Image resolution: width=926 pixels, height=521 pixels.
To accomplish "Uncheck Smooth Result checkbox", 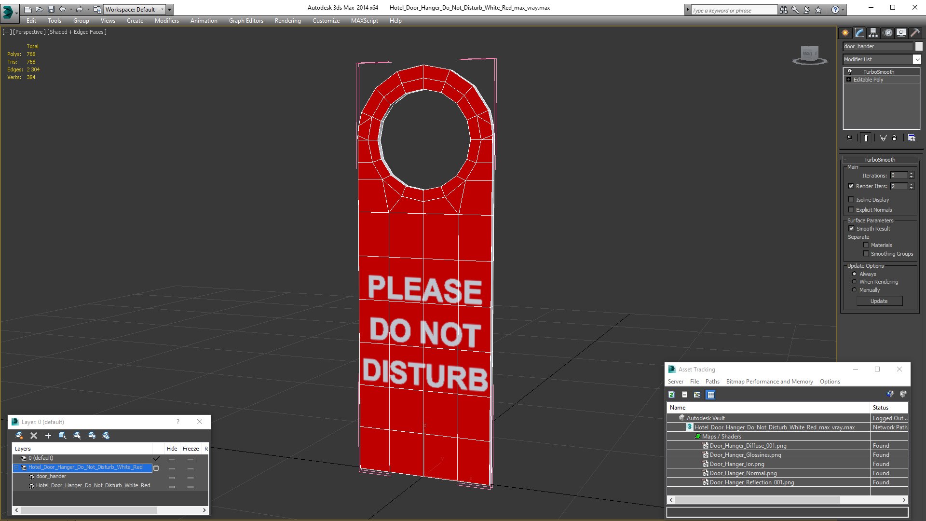I will (x=851, y=229).
